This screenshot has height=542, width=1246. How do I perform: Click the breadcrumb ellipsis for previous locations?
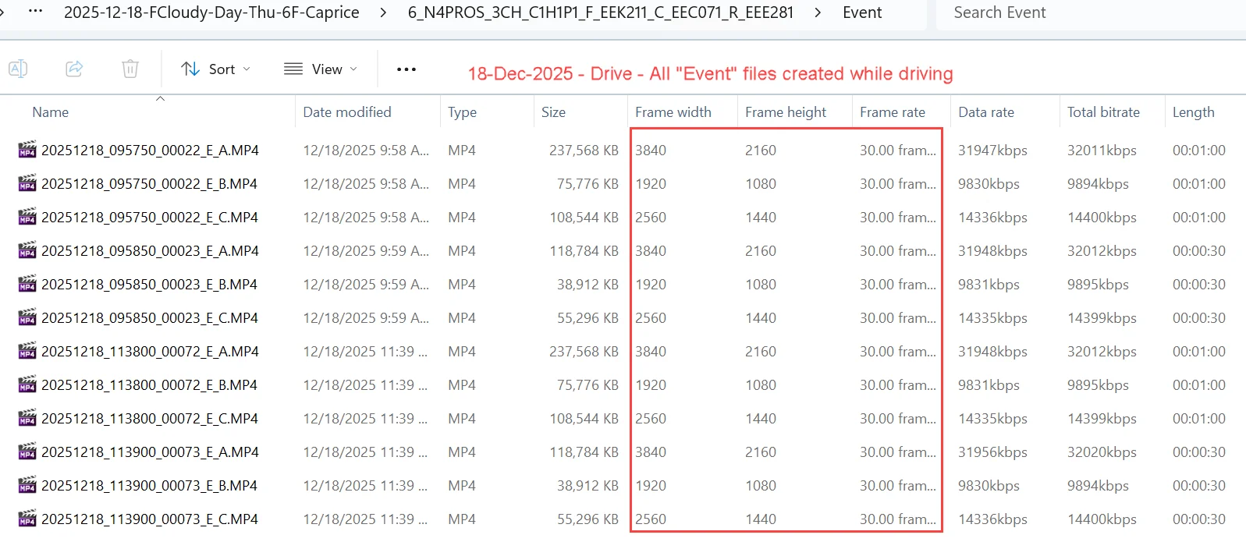pyautogui.click(x=35, y=12)
